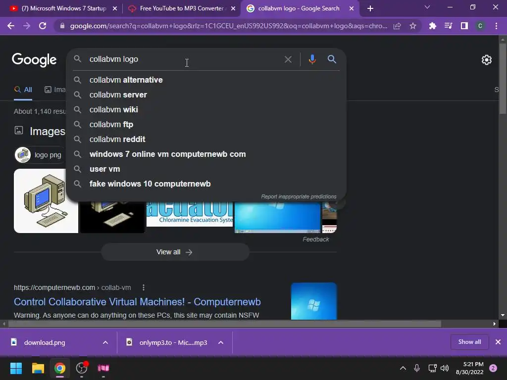Open the pink taskbar app icon
The width and height of the screenshot is (507, 380).
tap(103, 368)
